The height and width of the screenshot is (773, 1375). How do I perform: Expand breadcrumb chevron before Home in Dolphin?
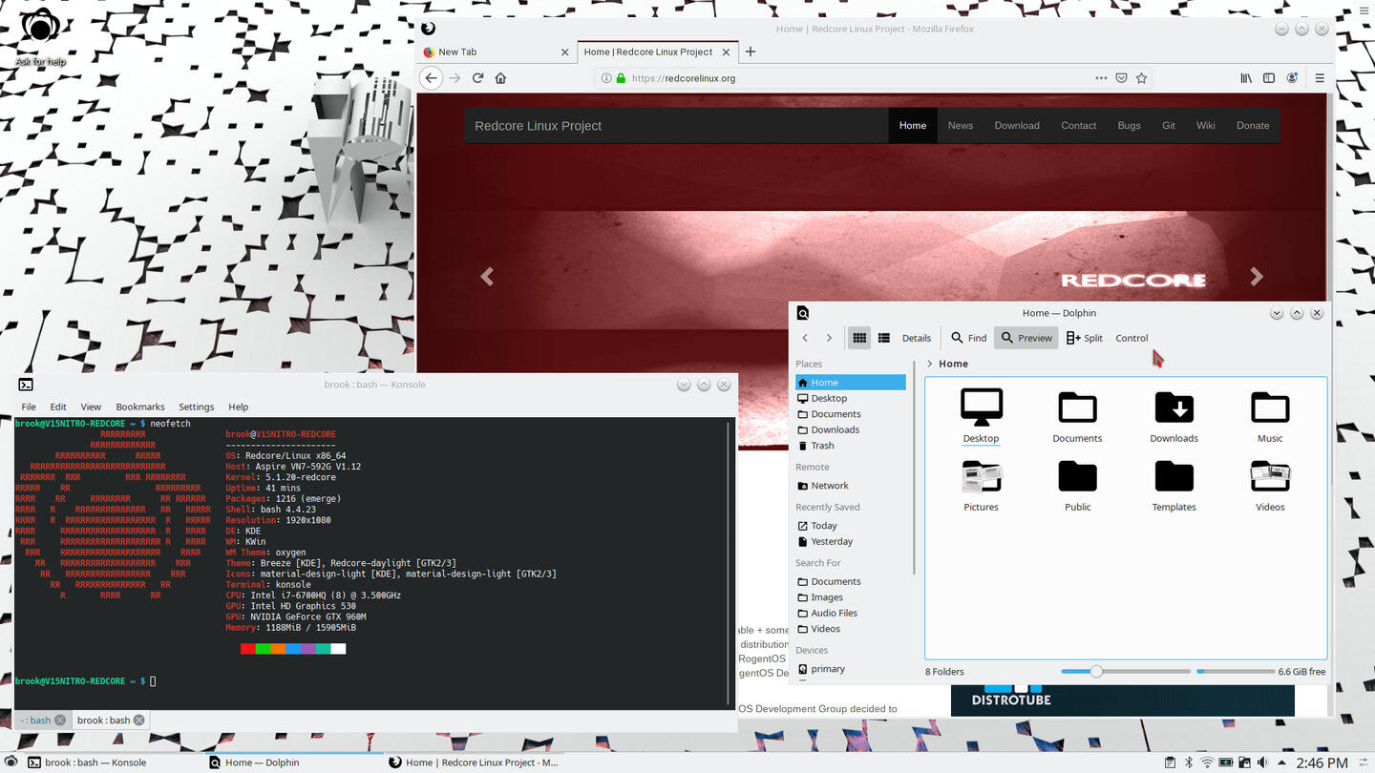click(x=930, y=364)
